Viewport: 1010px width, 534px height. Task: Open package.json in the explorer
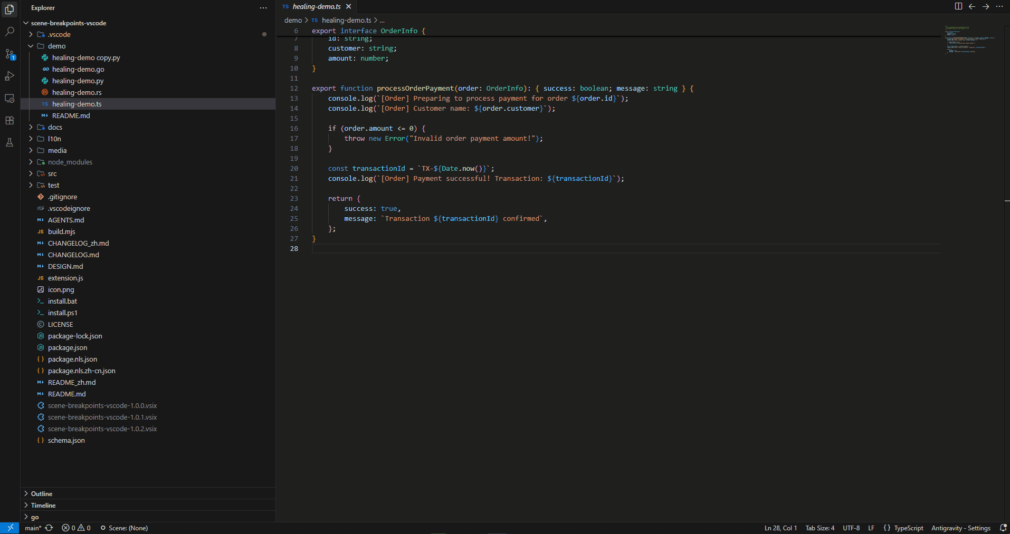pos(148,347)
